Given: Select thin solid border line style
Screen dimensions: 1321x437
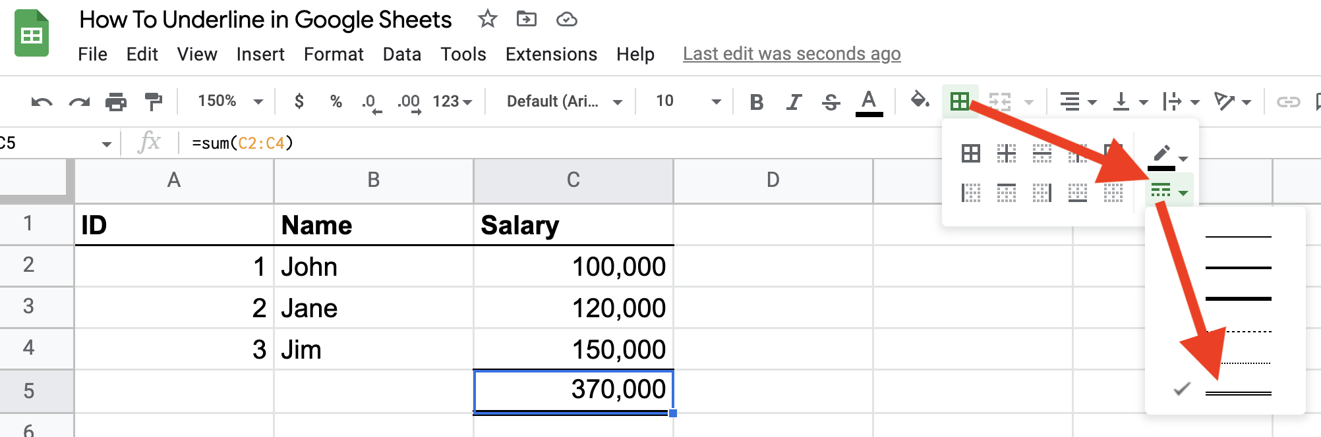Looking at the screenshot, I should point(1238,236).
